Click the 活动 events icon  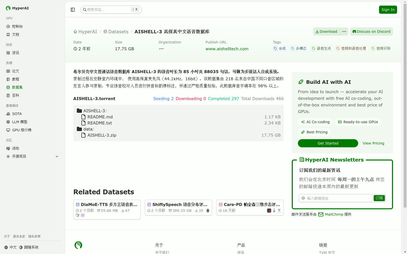(x=8, y=148)
